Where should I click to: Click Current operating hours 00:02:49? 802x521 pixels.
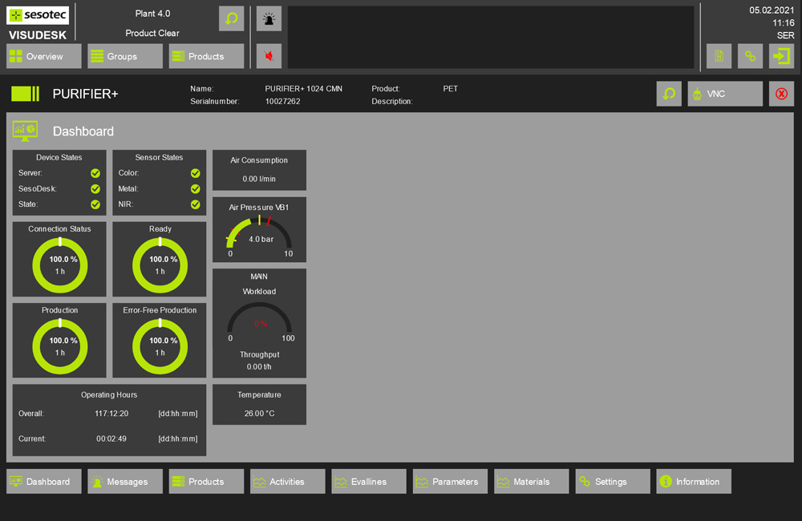click(111, 438)
